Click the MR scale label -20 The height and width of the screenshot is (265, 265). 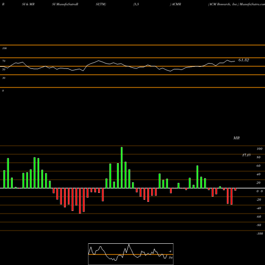click(x=259, y=200)
